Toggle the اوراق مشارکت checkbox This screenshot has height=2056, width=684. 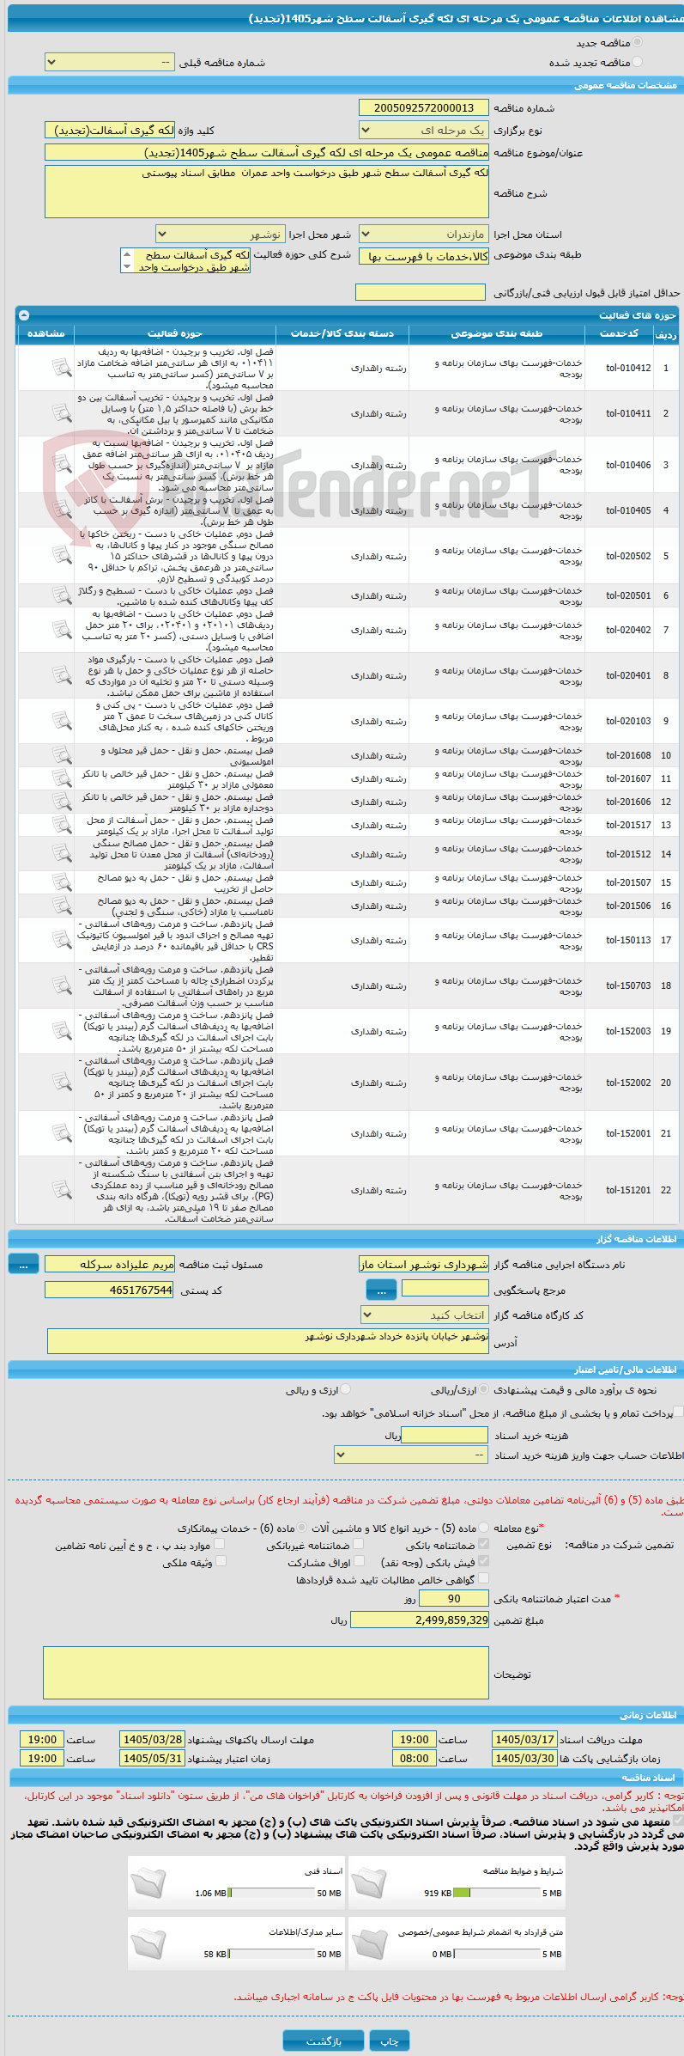[360, 1562]
